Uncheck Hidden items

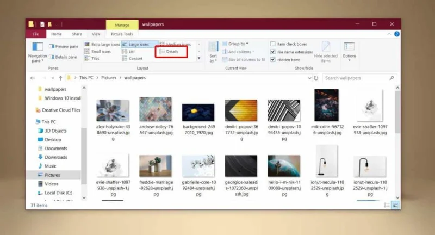click(x=285, y=60)
